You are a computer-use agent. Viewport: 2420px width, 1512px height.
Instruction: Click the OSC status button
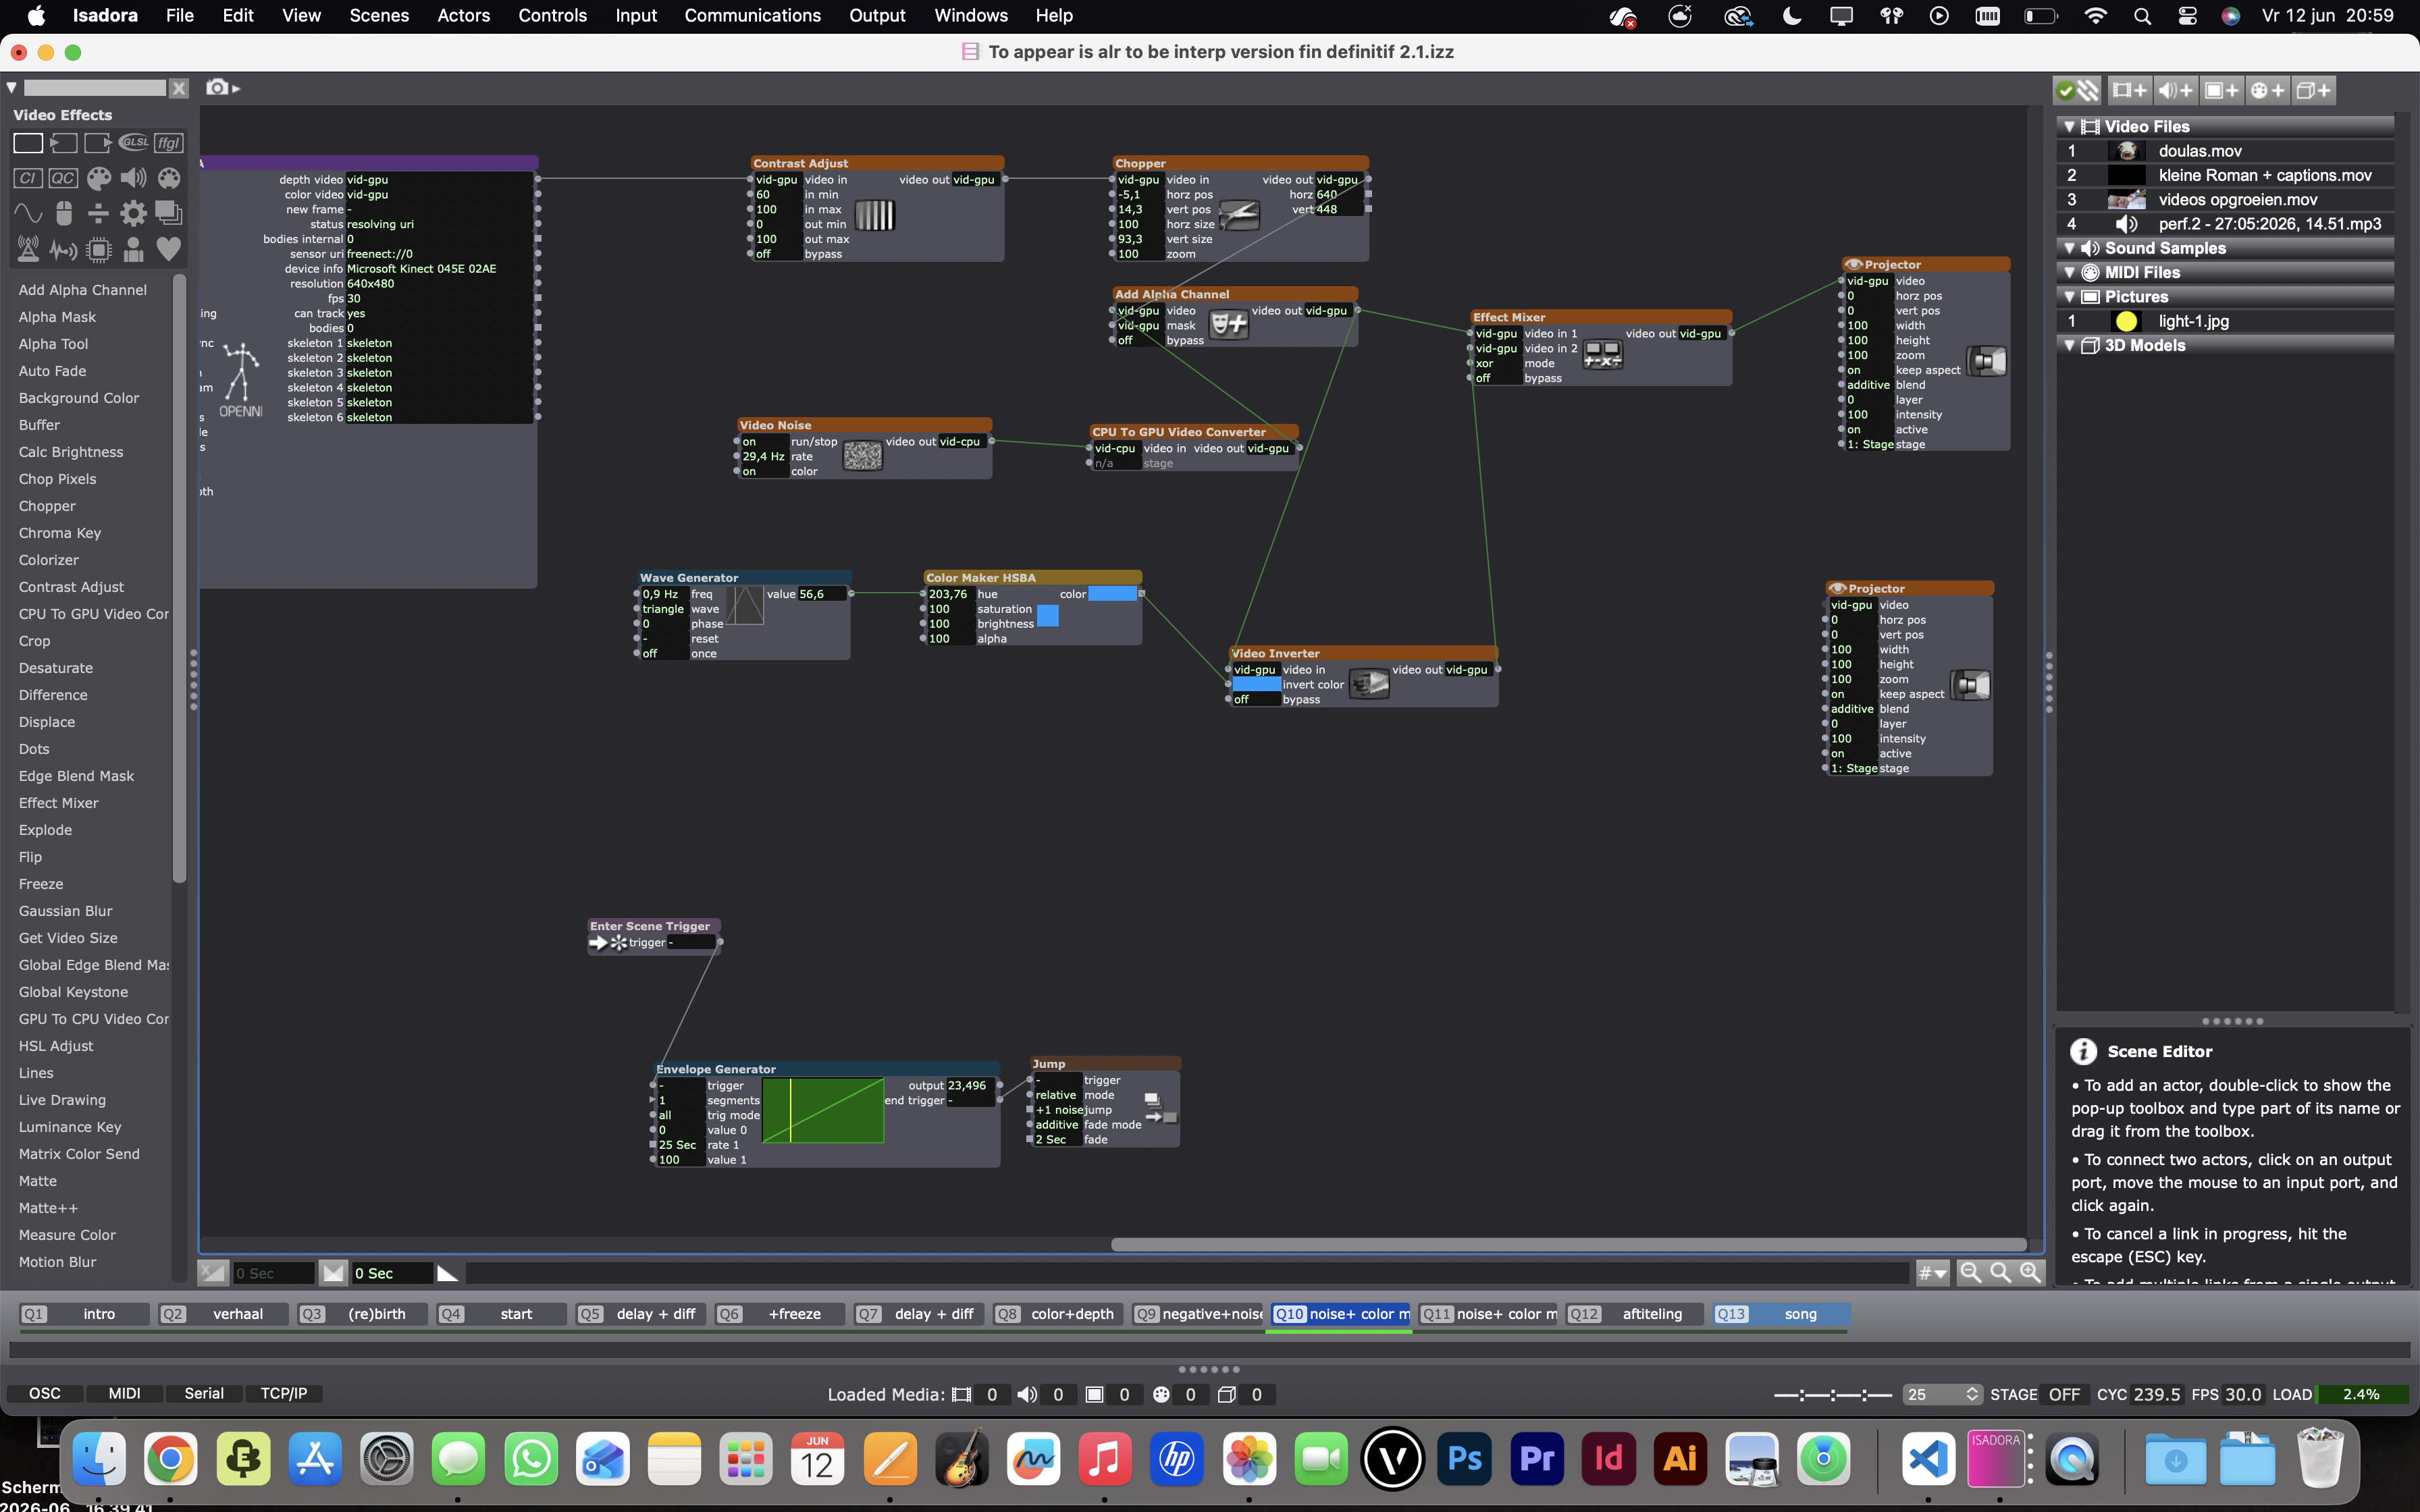pyautogui.click(x=44, y=1394)
